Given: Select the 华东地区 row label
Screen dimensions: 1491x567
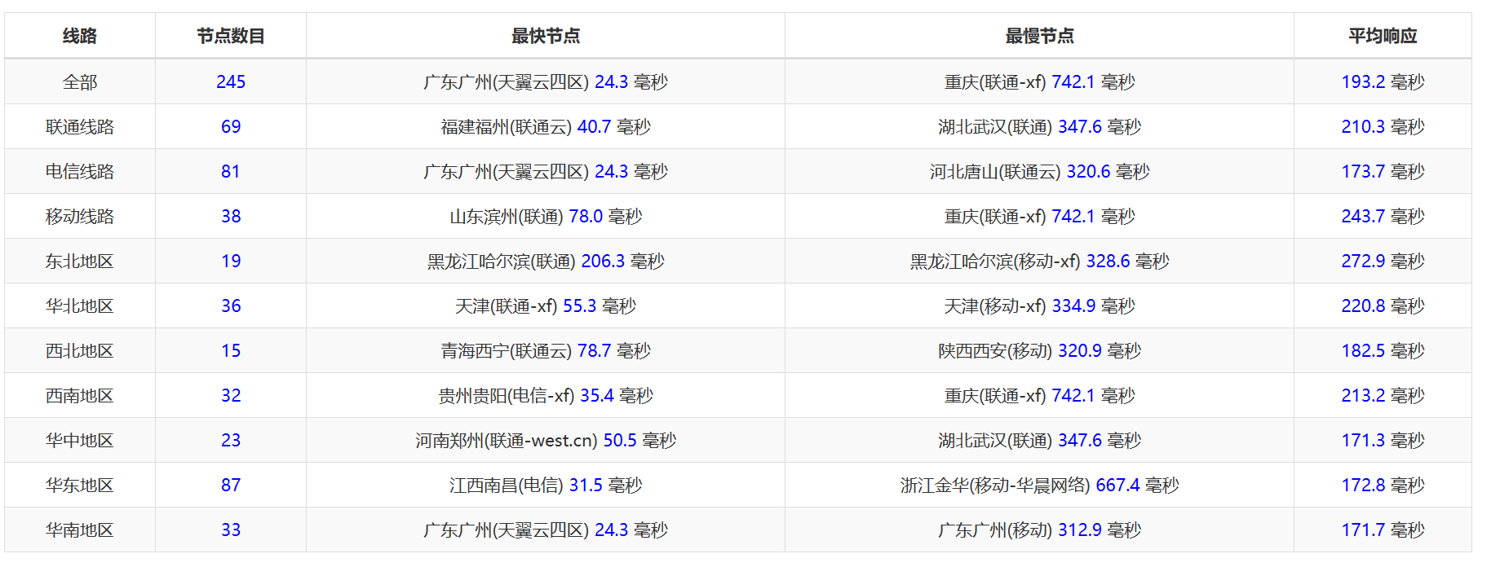Looking at the screenshot, I should pyautogui.click(x=80, y=485).
